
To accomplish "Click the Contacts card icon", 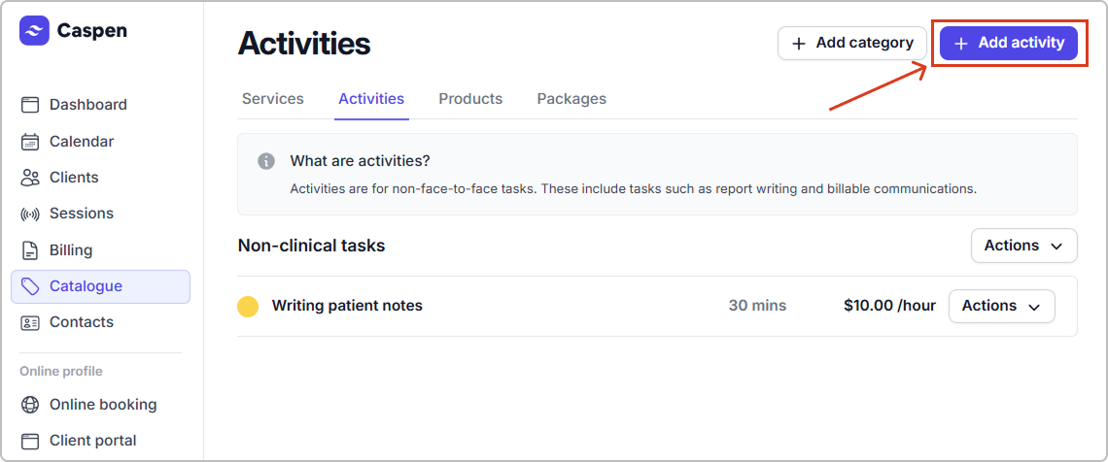I will [x=30, y=322].
